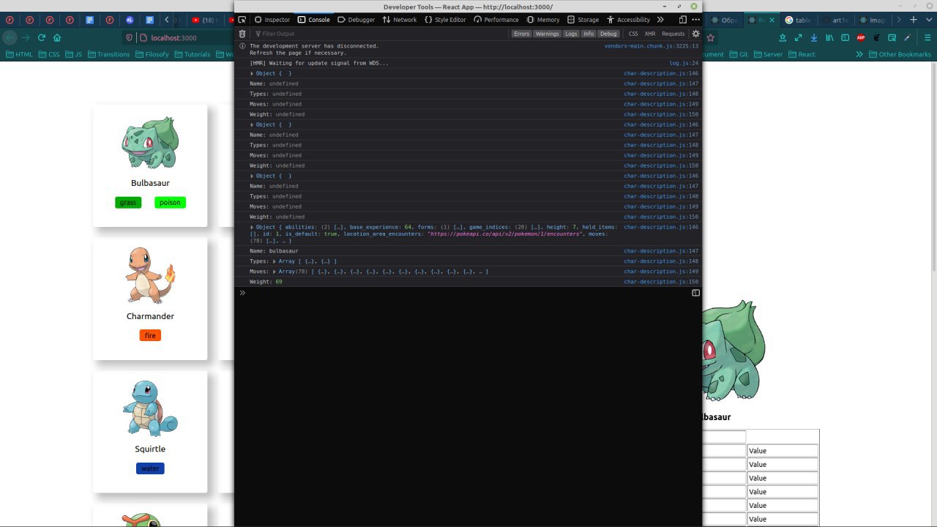Image resolution: width=937 pixels, height=527 pixels.
Task: Click tracking protection shield in address bar
Action: [130, 37]
